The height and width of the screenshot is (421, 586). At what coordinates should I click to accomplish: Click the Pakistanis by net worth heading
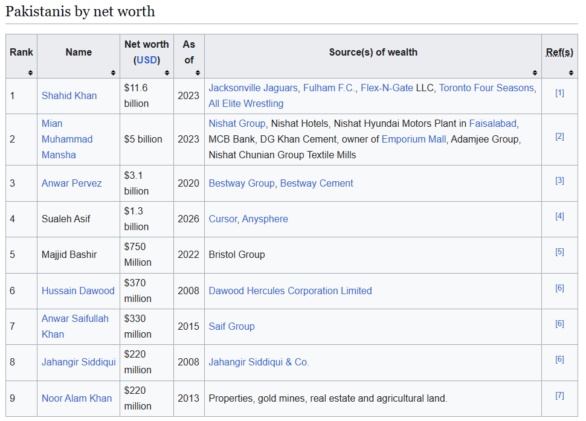coord(80,11)
